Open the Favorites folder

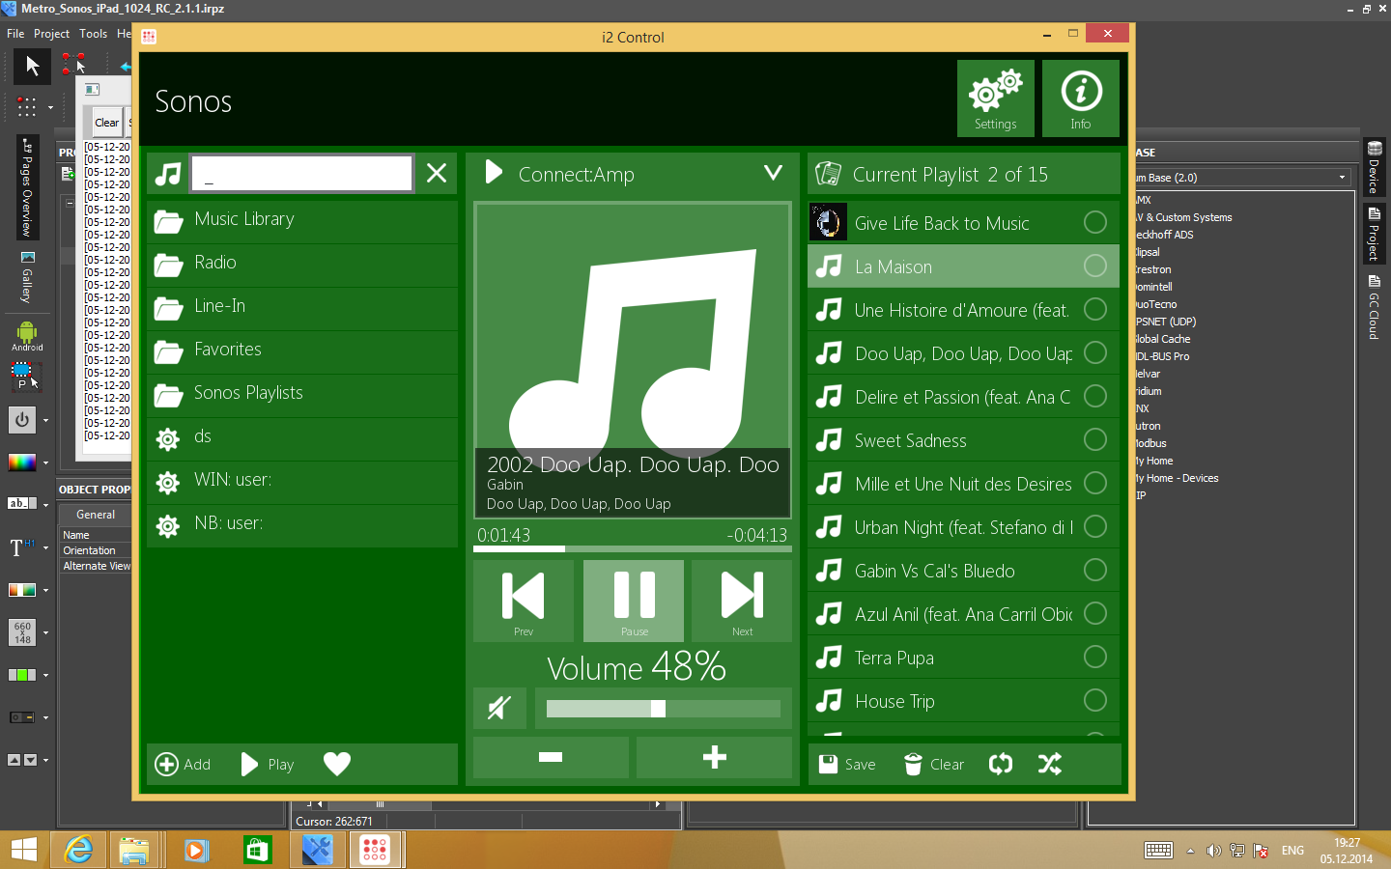coord(302,351)
